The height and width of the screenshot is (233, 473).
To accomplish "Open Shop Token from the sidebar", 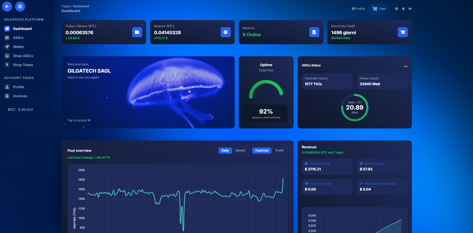I will (23, 65).
